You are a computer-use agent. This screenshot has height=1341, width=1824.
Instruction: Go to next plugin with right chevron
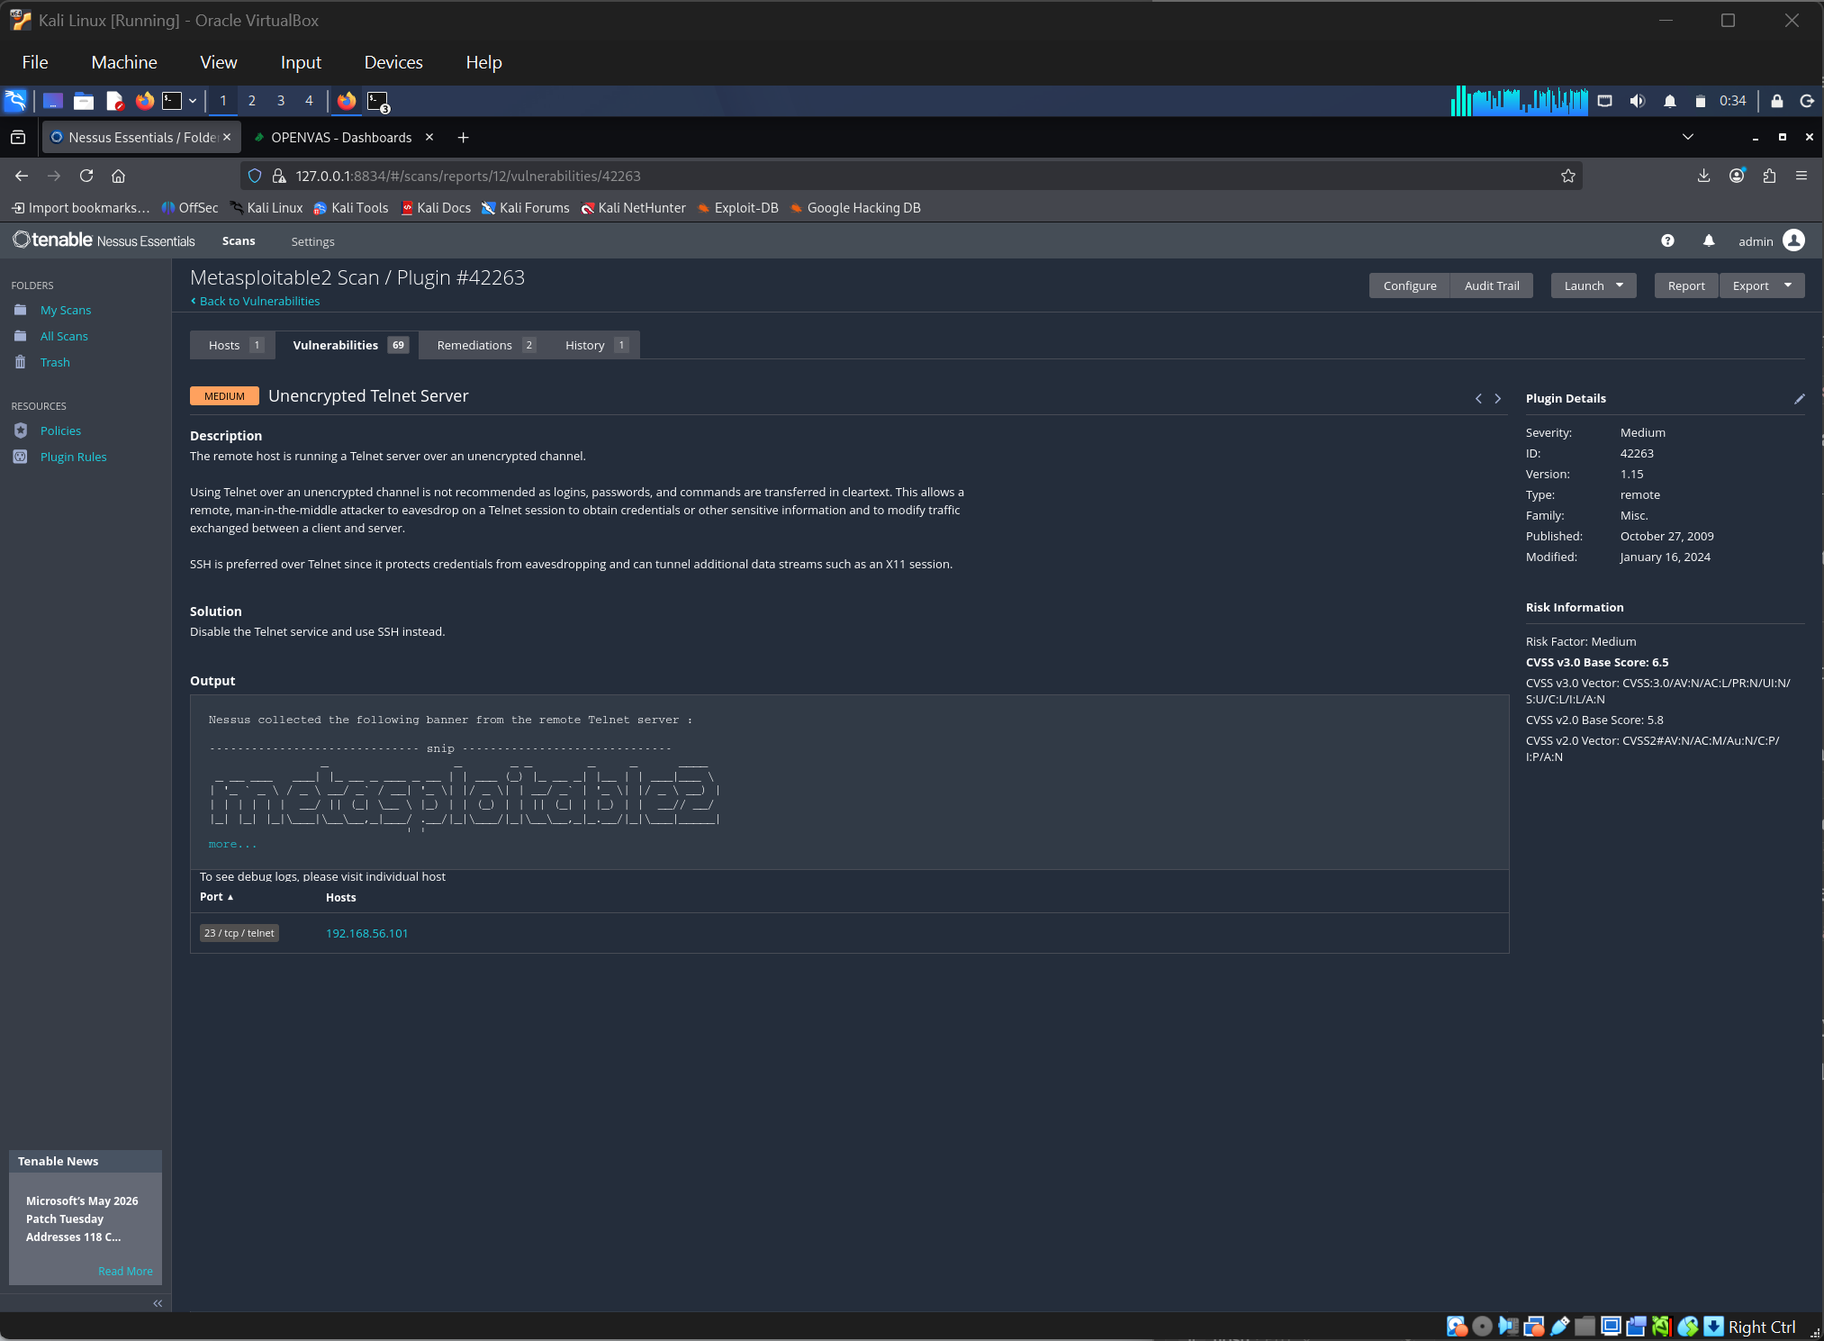tap(1498, 398)
